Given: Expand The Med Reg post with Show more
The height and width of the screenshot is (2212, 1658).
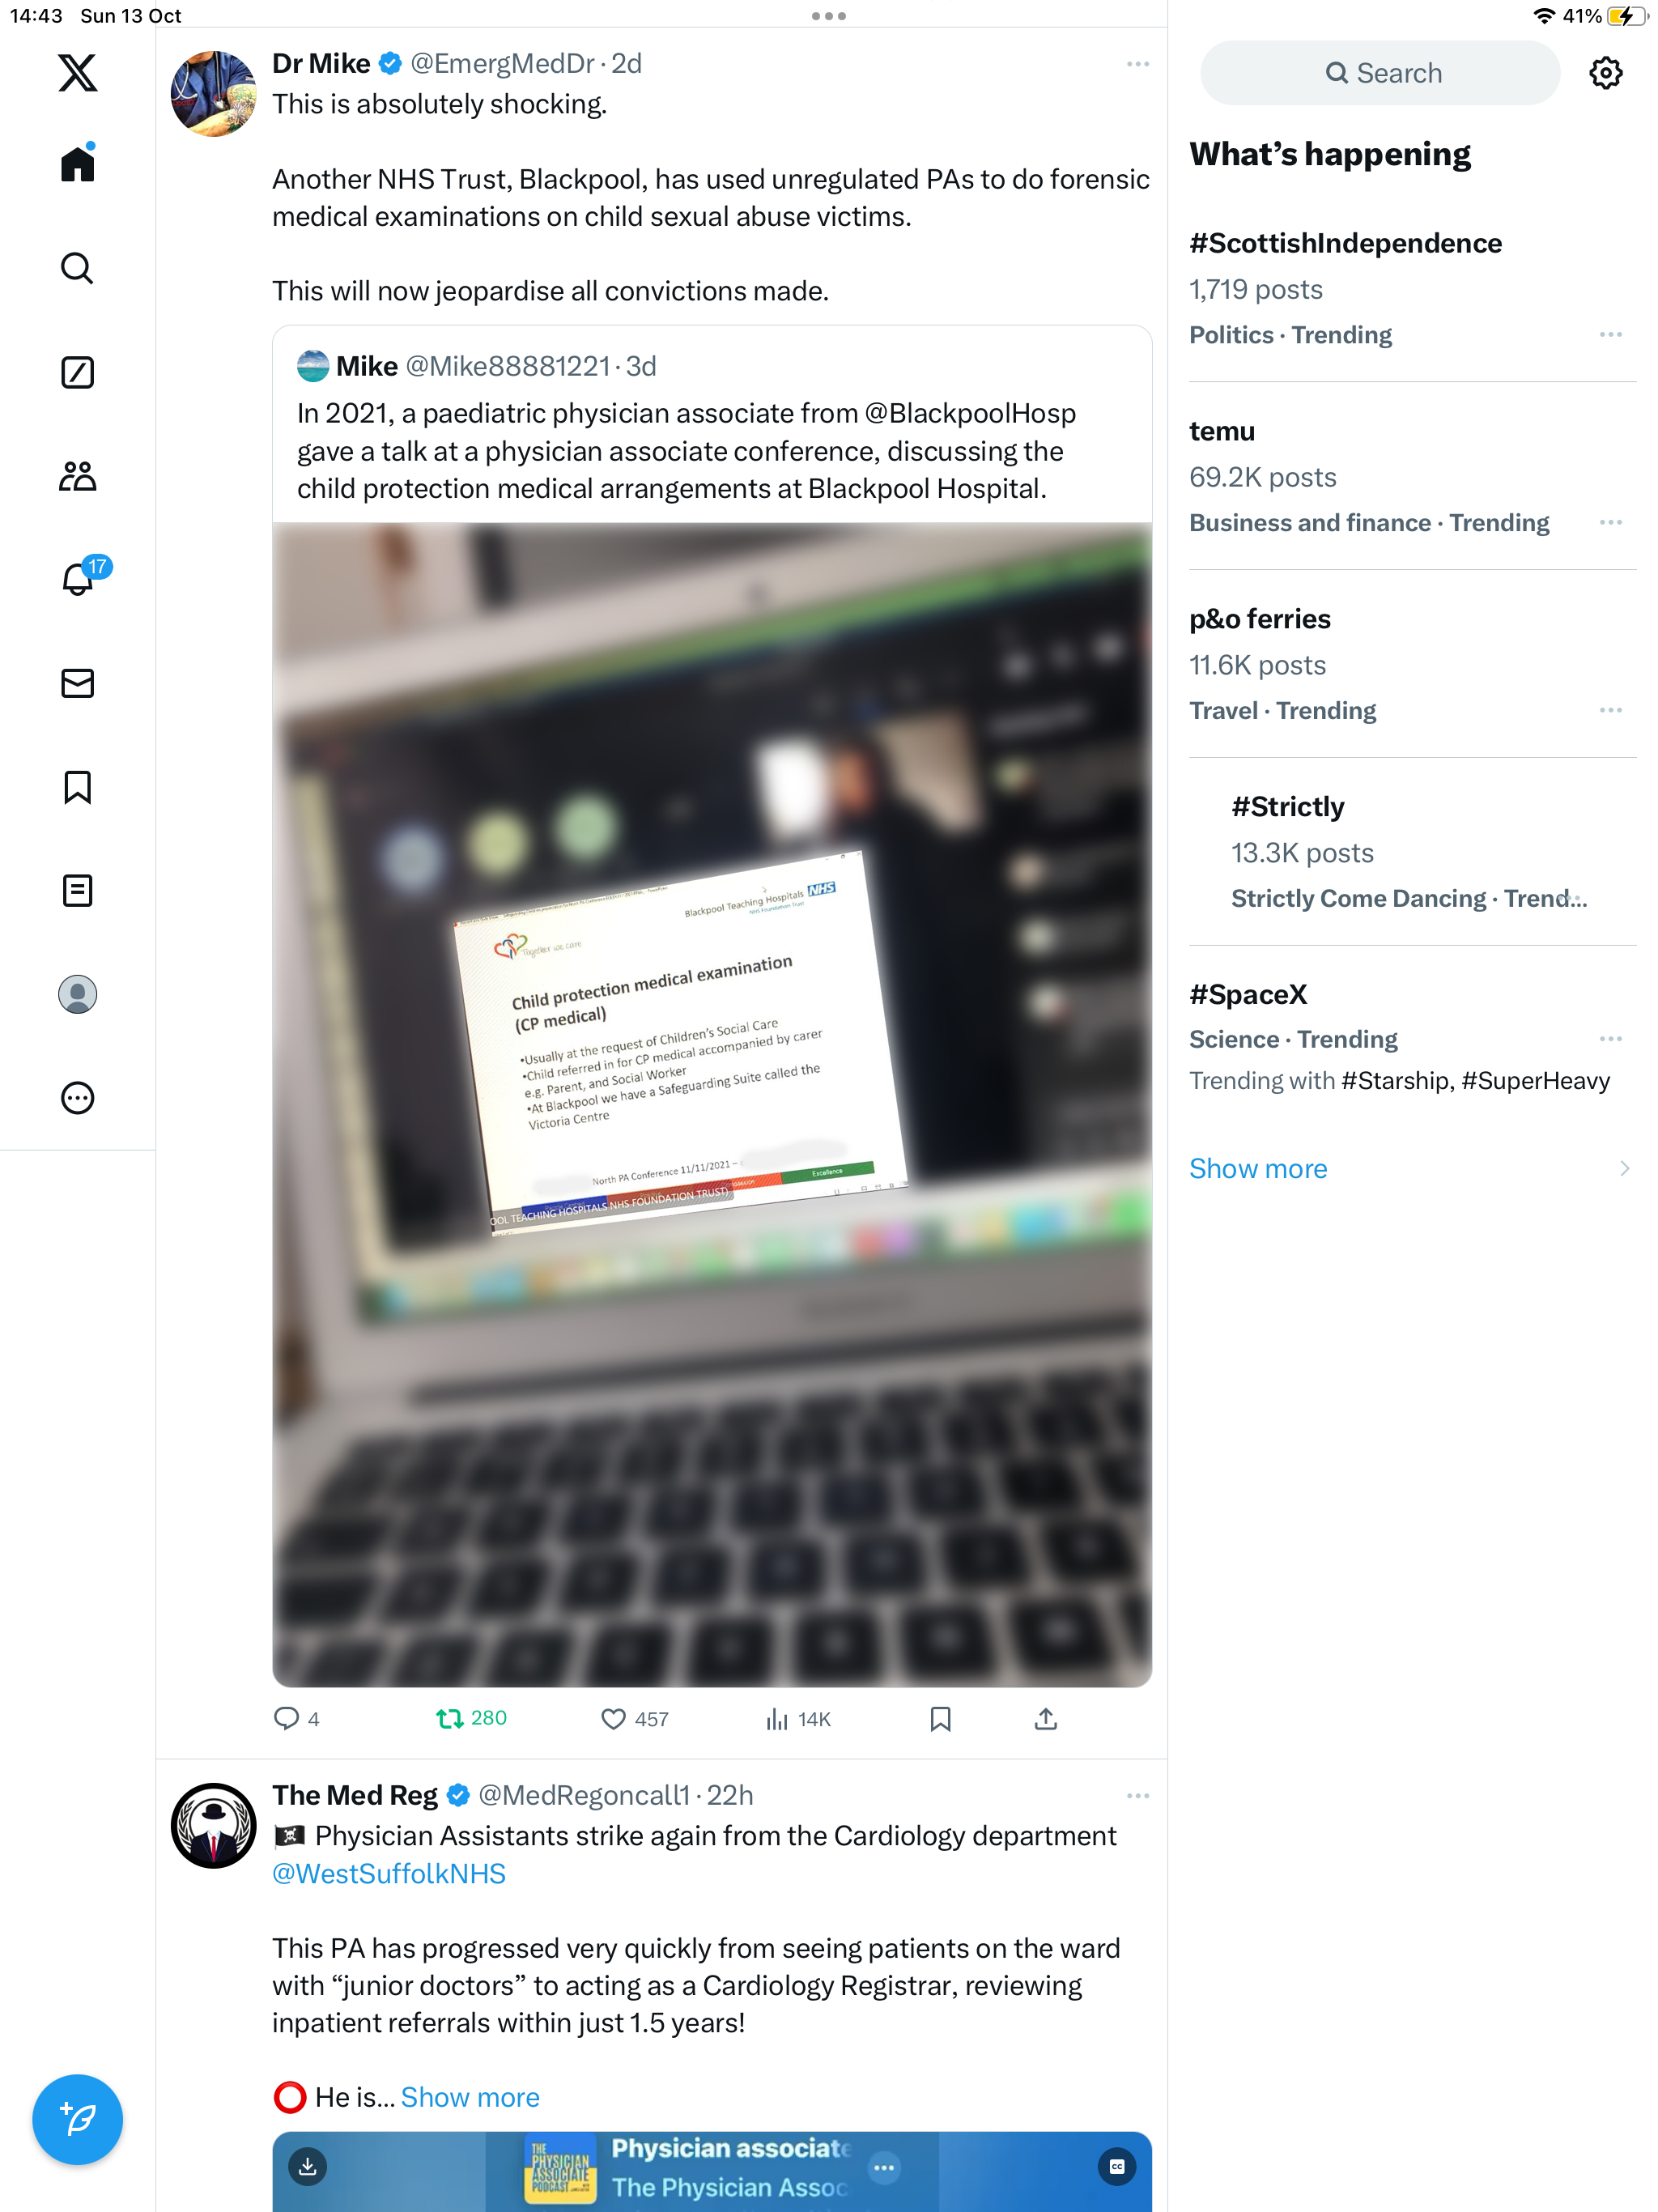Looking at the screenshot, I should tap(470, 2097).
